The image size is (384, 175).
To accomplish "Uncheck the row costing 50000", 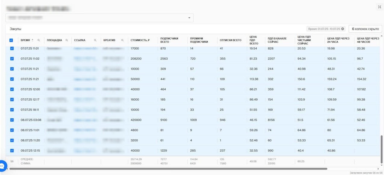I will (x=12, y=79).
